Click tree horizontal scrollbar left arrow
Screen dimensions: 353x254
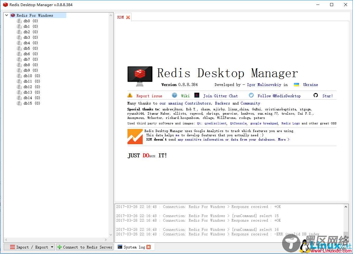(6, 240)
